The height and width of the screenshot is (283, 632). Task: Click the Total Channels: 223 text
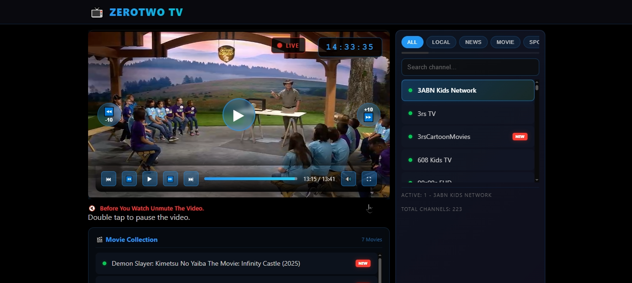coord(431,209)
